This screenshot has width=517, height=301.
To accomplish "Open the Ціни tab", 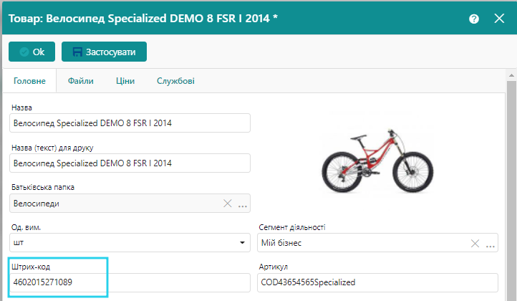I will (125, 81).
